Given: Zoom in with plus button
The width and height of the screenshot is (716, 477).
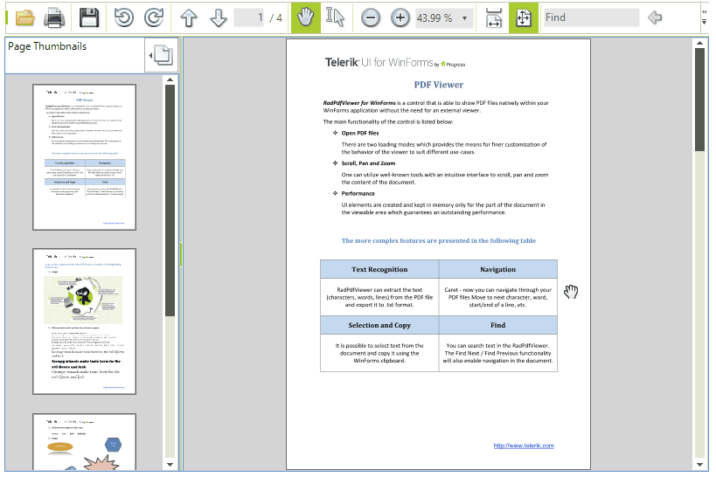Looking at the screenshot, I should [x=400, y=17].
